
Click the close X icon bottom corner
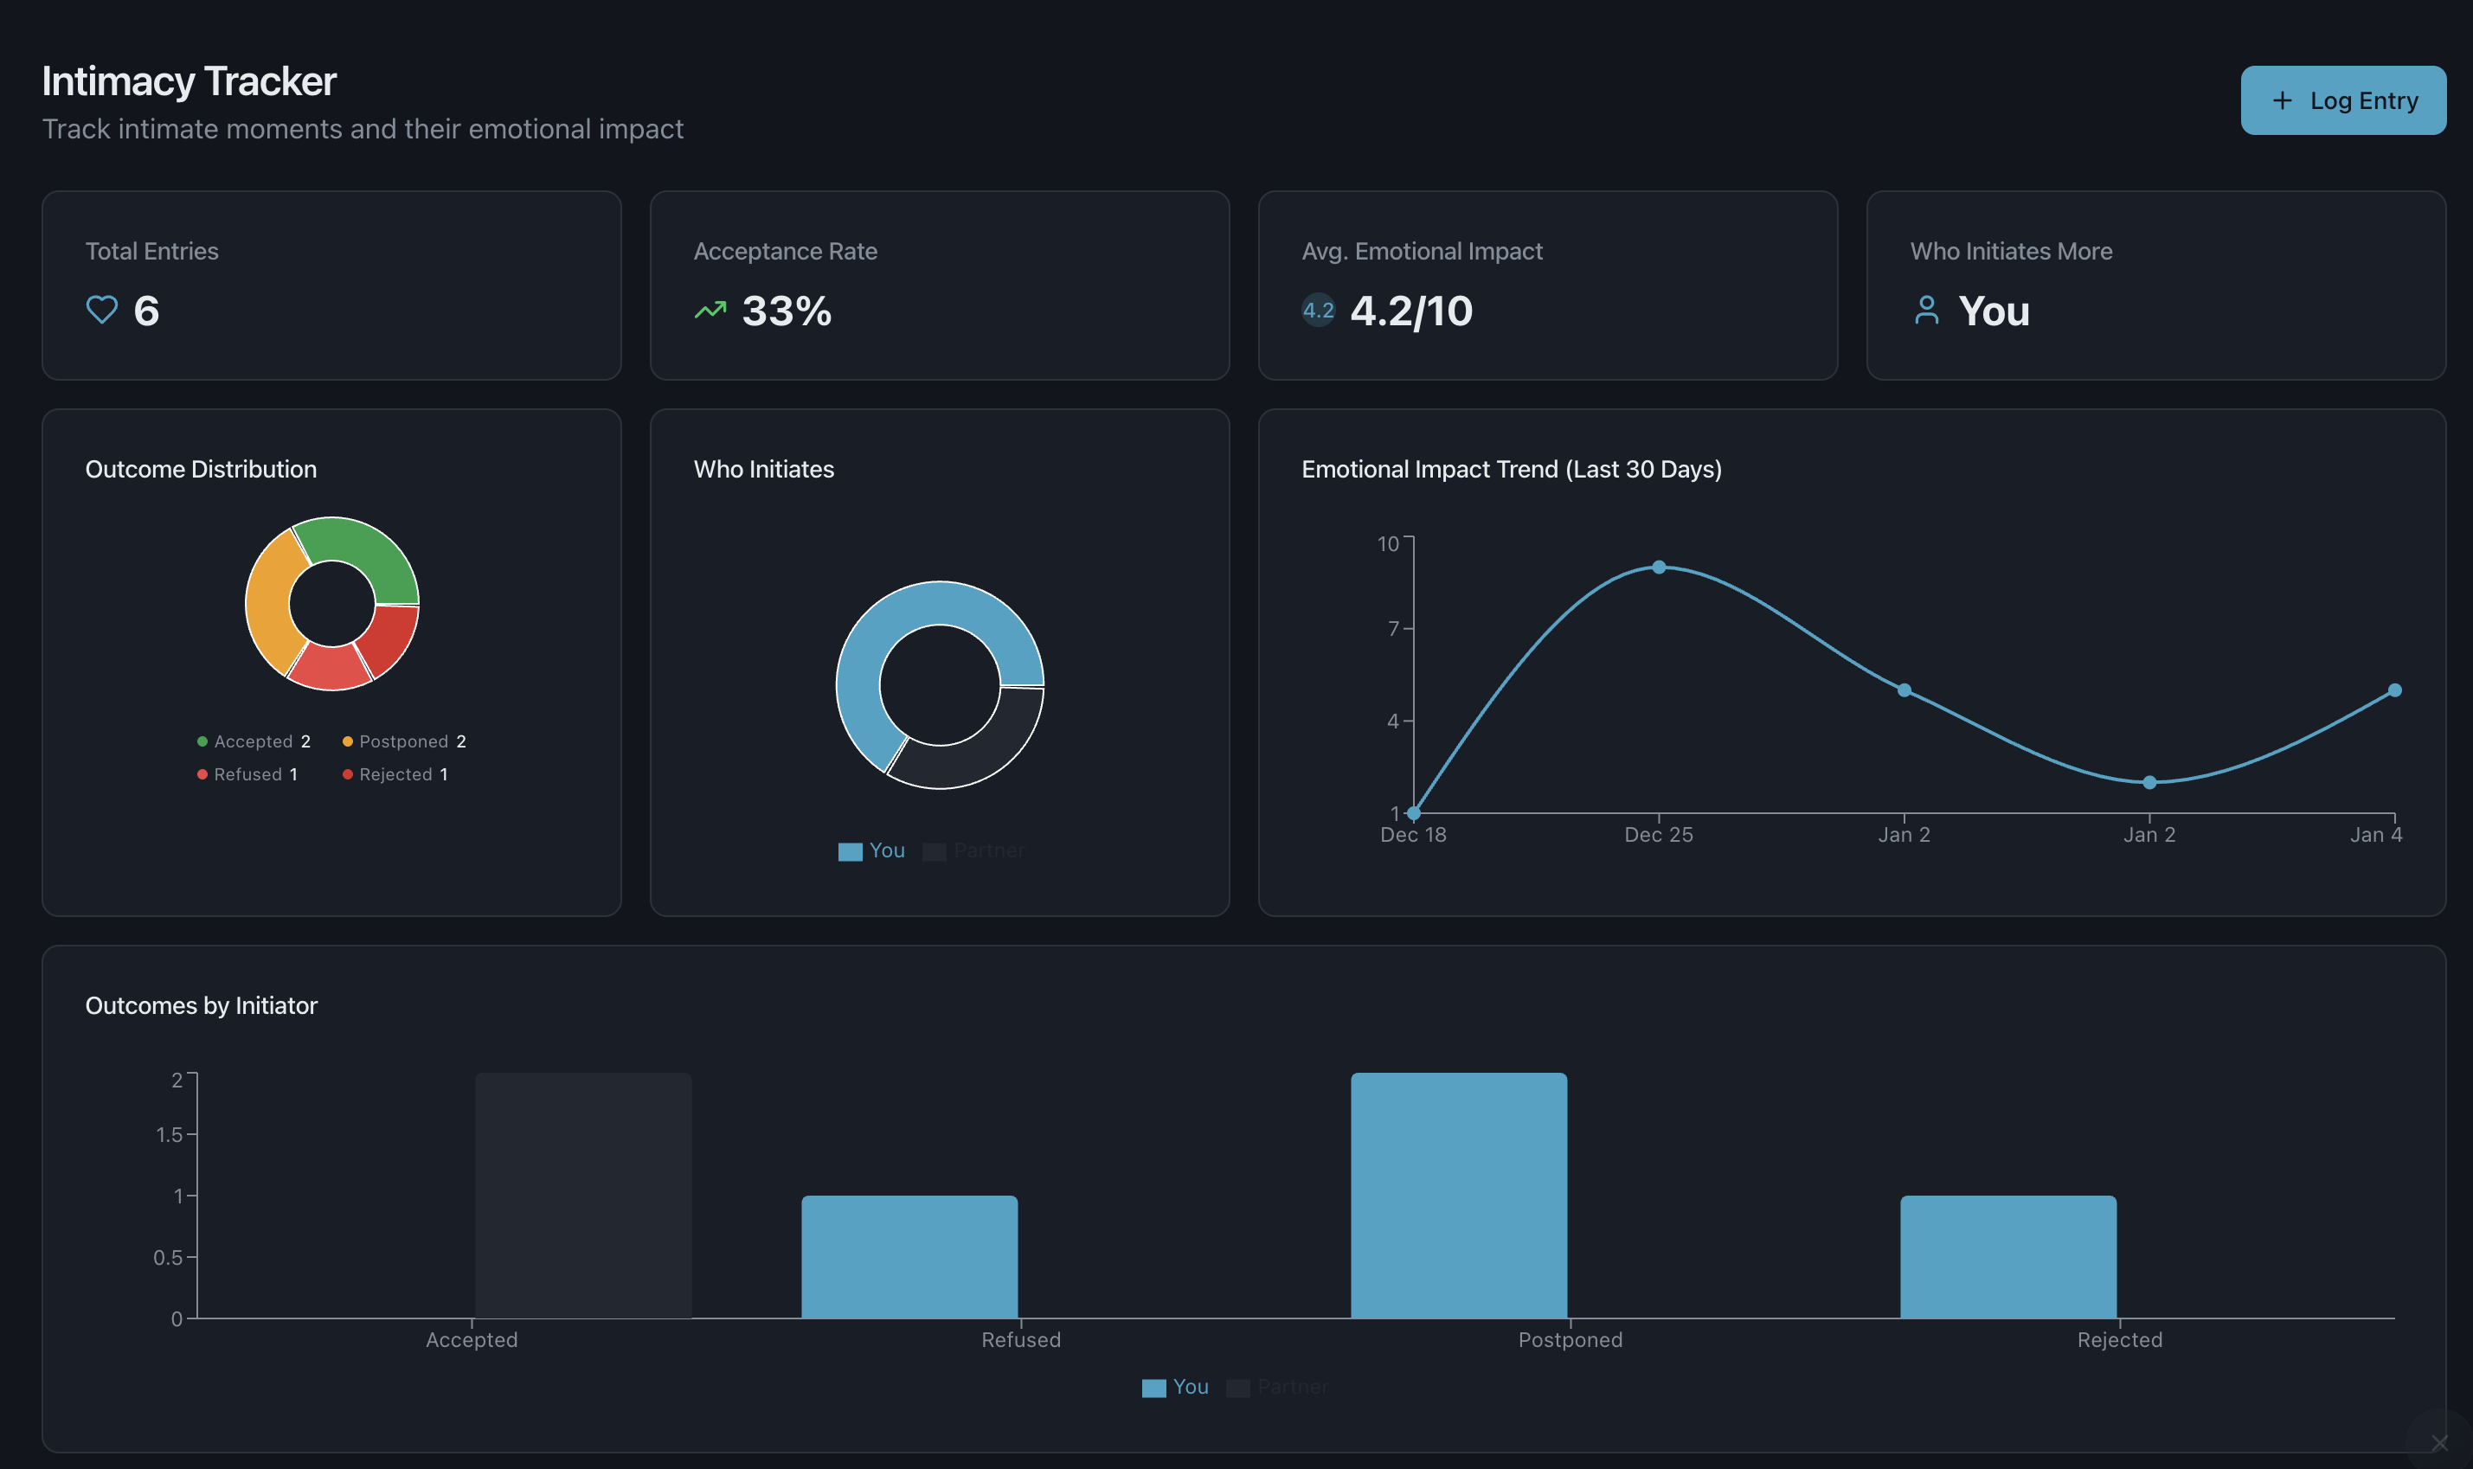2439,1442
